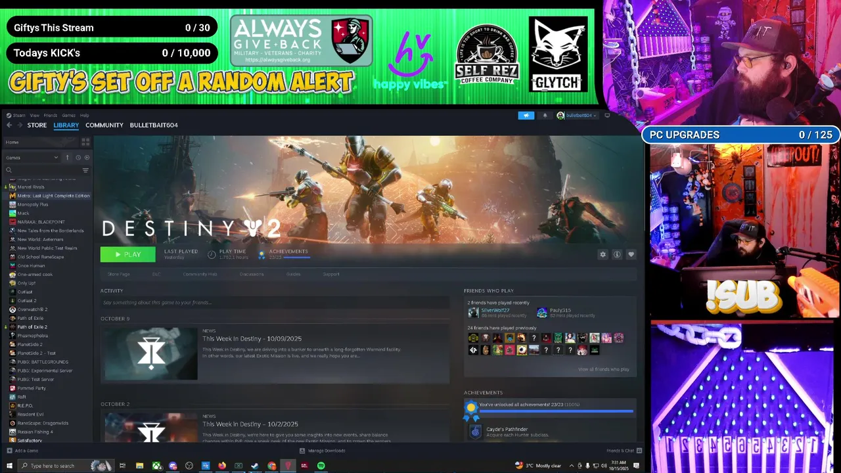Screen dimensions: 841x473
Task: Open the BULLETBAIT604 profile tab
Action: pyautogui.click(x=154, y=125)
